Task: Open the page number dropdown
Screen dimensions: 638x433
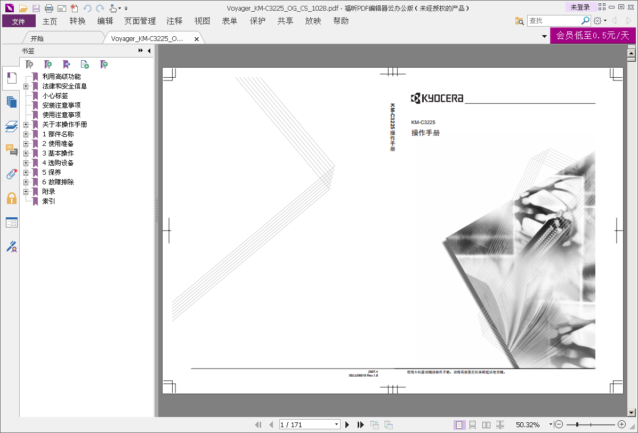Action: pyautogui.click(x=336, y=424)
